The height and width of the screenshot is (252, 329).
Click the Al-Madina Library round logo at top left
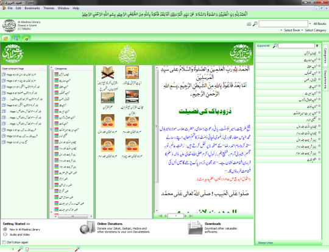click(x=9, y=26)
